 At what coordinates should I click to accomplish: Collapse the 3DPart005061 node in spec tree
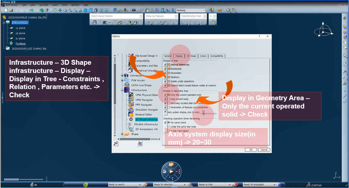[4, 22]
